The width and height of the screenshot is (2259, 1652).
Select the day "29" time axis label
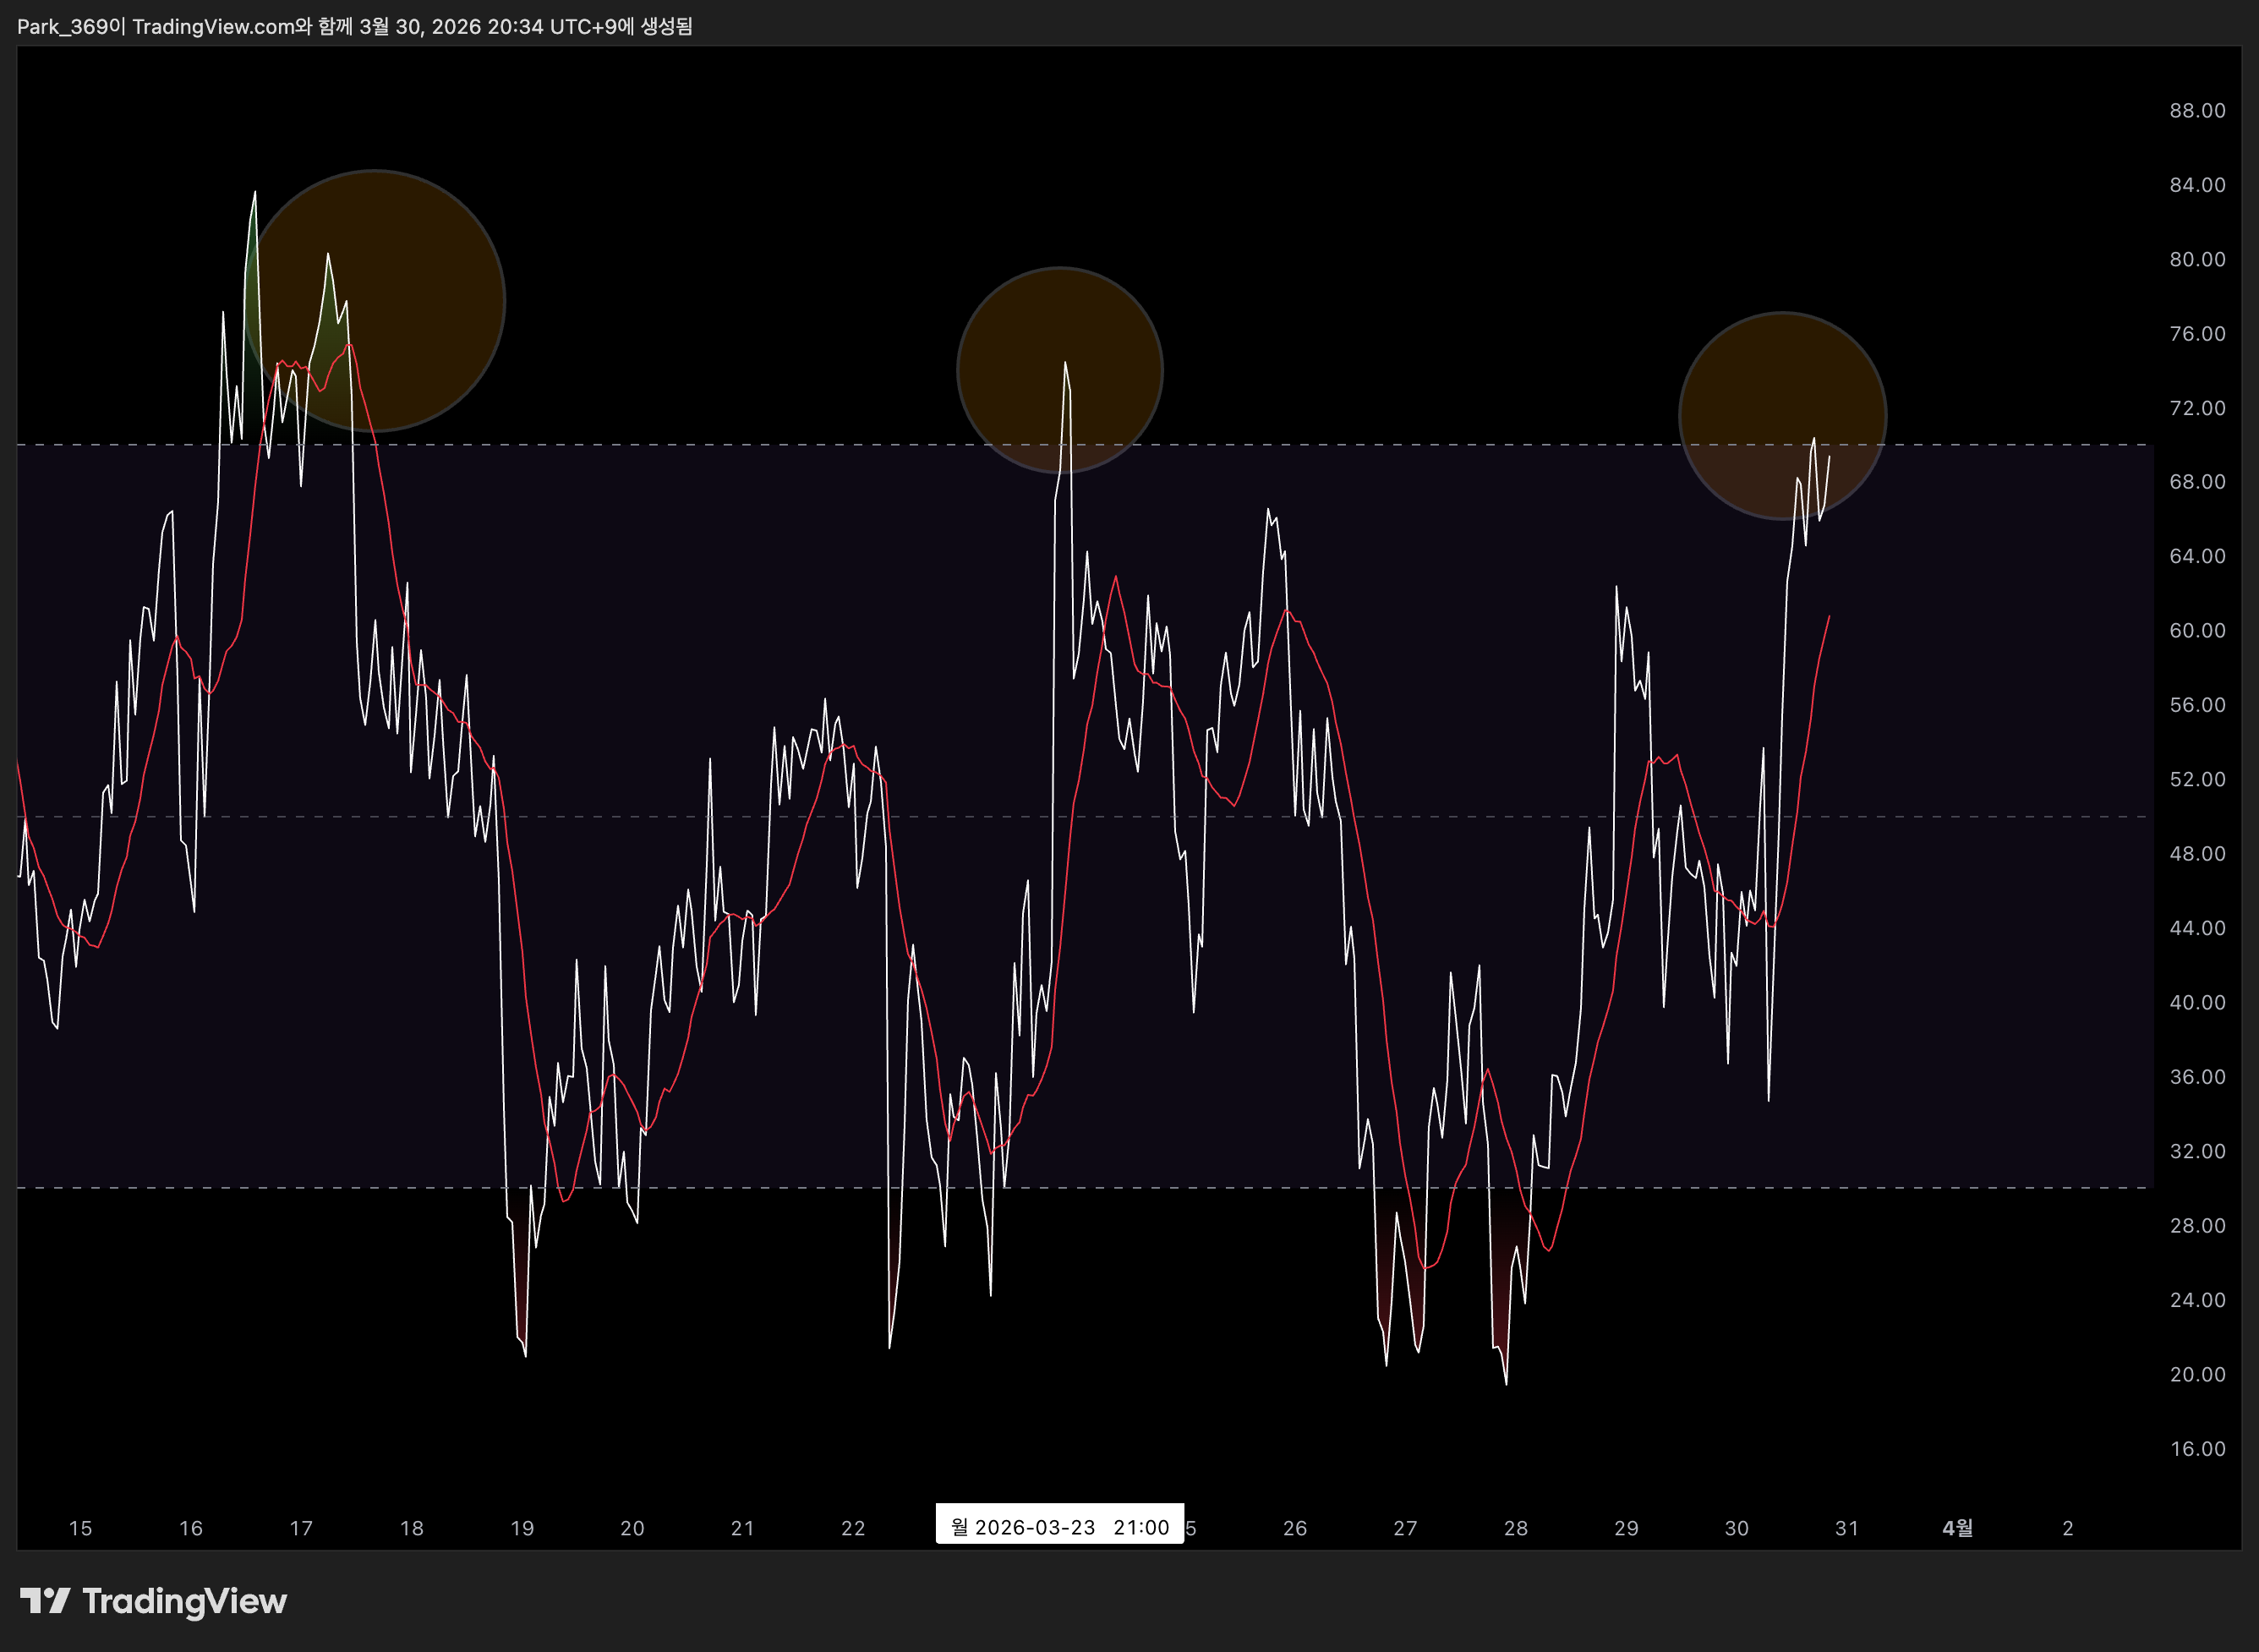tap(1626, 1528)
